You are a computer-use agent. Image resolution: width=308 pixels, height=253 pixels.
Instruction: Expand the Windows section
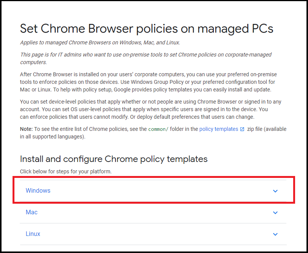click(x=153, y=191)
